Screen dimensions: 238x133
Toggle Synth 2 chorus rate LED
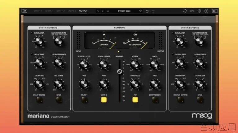173,54
